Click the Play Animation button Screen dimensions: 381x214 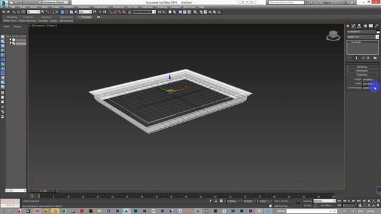click(x=349, y=201)
